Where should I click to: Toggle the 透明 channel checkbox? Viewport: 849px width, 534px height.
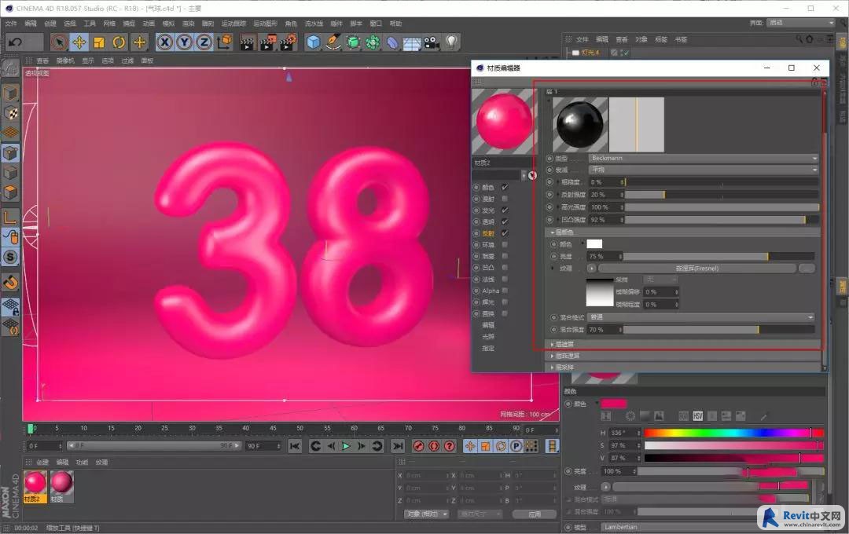tap(505, 221)
